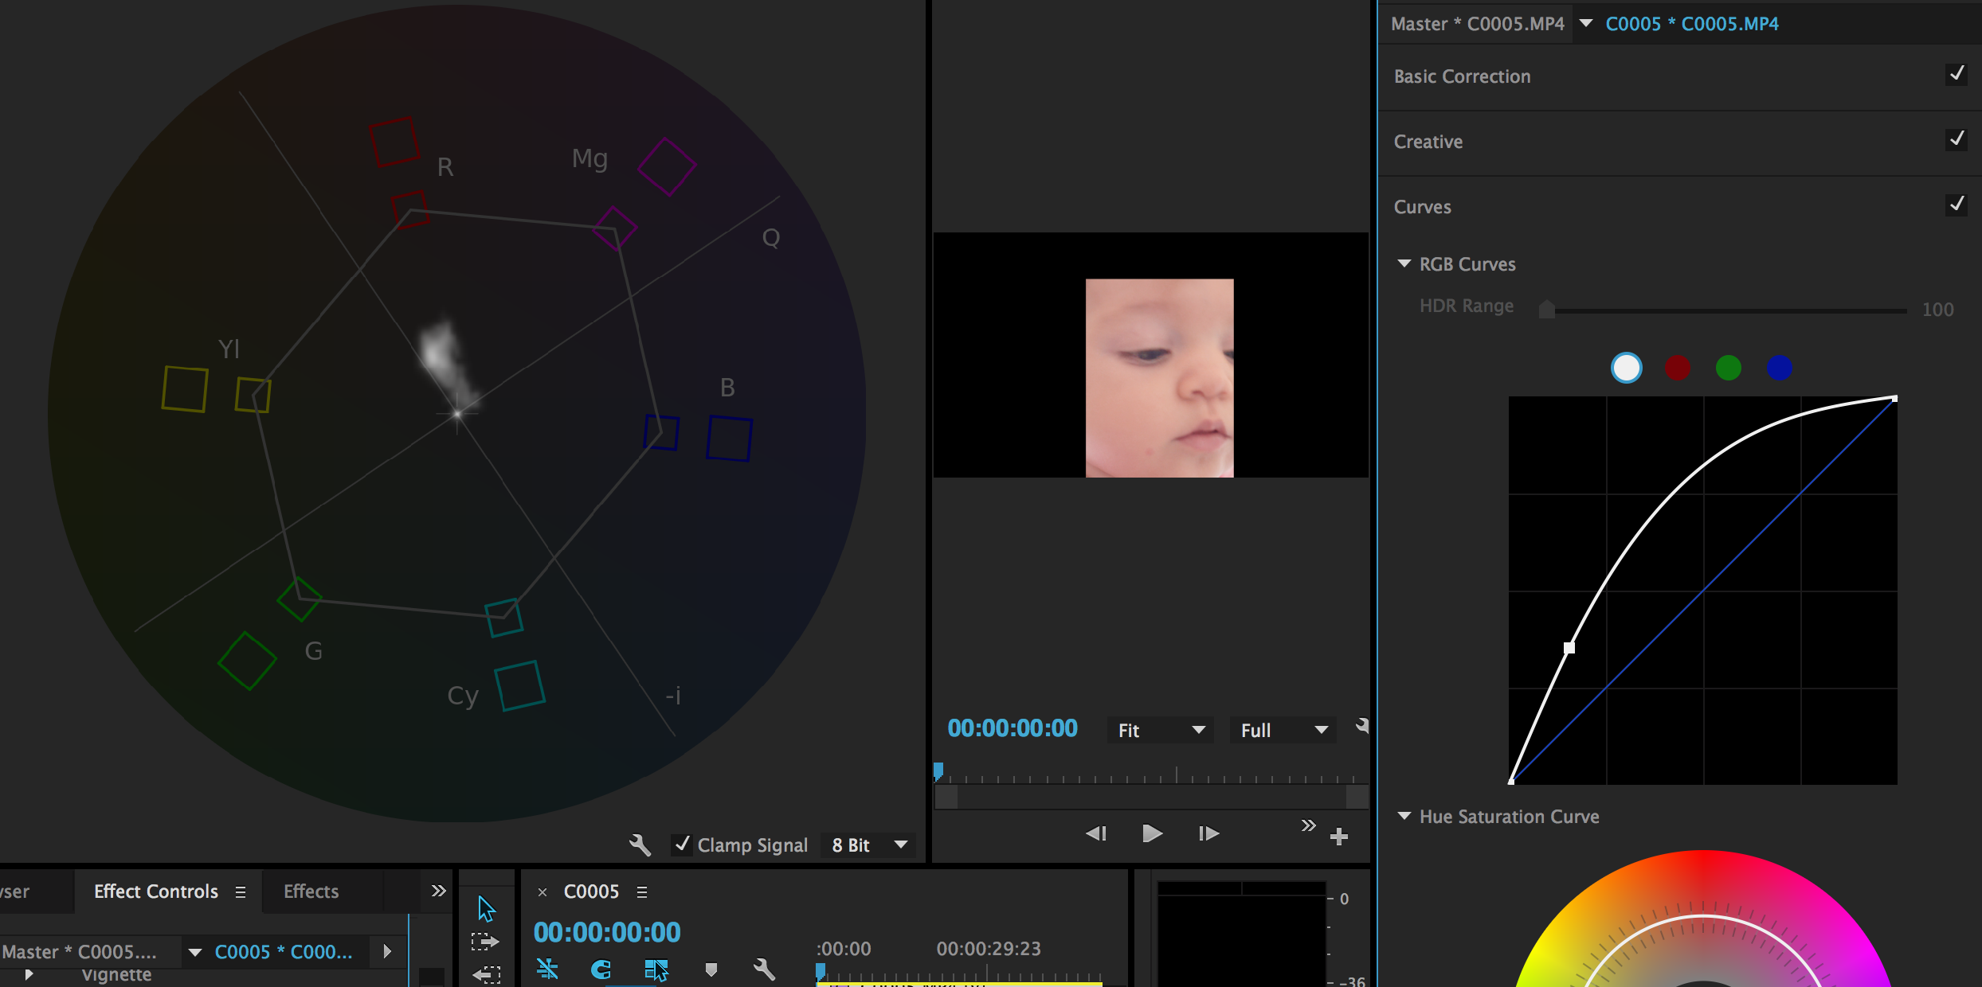The width and height of the screenshot is (1982, 987).
Task: Open the Fit zoom level dropdown
Action: coord(1160,730)
